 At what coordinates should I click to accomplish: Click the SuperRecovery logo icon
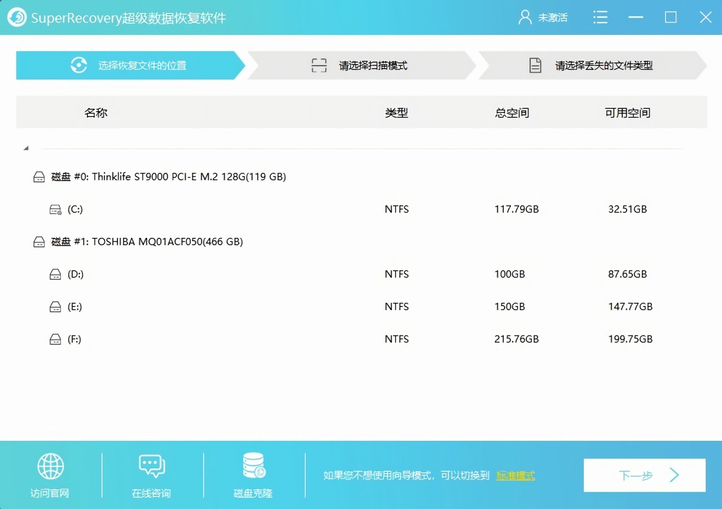17,17
